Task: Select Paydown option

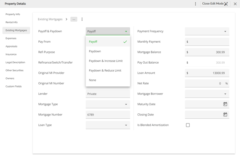Action: pyautogui.click(x=108, y=51)
